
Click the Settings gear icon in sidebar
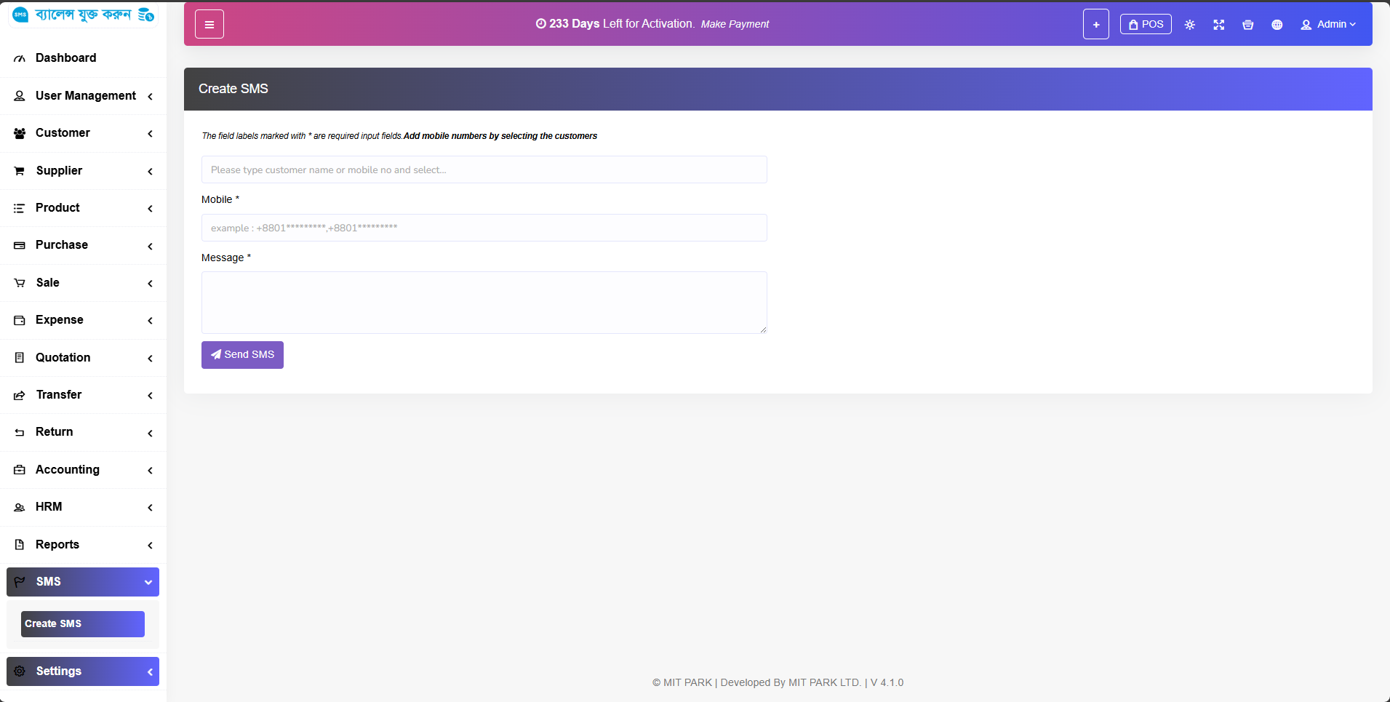pyautogui.click(x=20, y=671)
